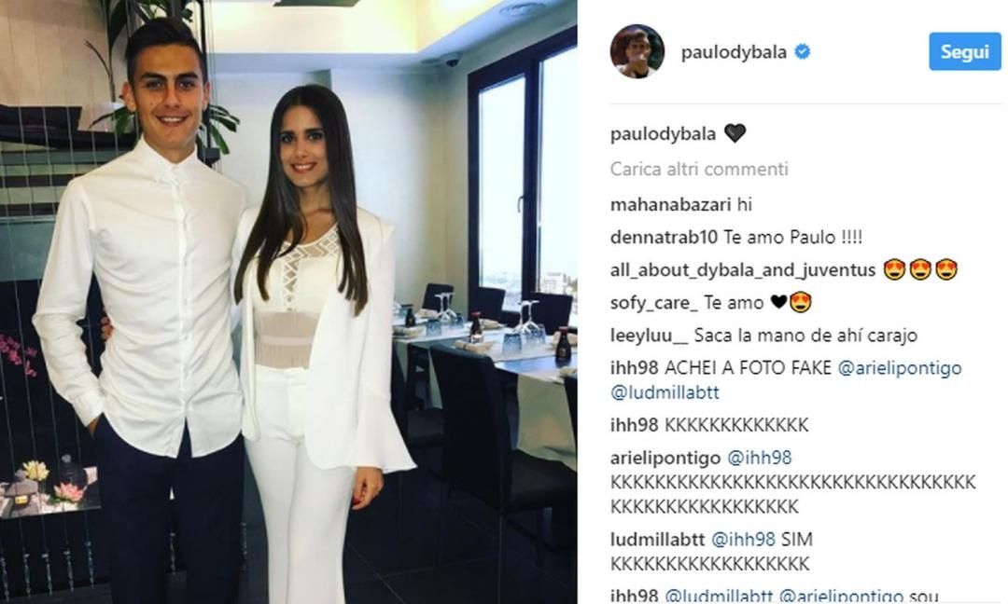Click @ihh98 mention in arielipontigo comment

point(759,458)
